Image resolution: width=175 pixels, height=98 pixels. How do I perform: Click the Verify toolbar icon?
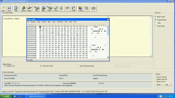coord(56,9)
